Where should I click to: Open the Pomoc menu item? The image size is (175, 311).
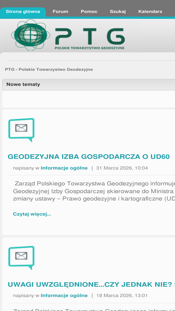[x=89, y=12]
